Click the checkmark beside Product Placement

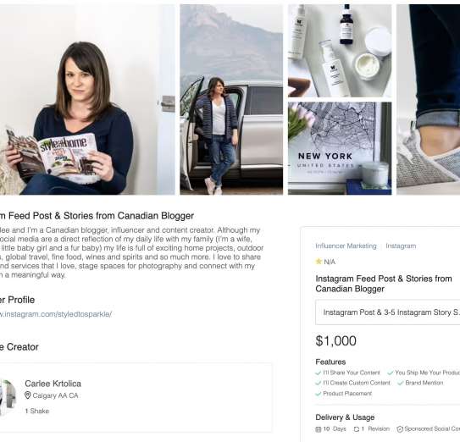318,394
